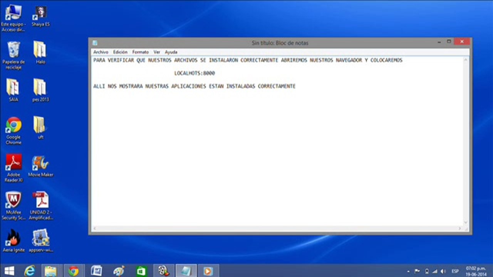This screenshot has width=493, height=277.
Task: Click the active Notepad taskbar button
Action: [x=186, y=271]
